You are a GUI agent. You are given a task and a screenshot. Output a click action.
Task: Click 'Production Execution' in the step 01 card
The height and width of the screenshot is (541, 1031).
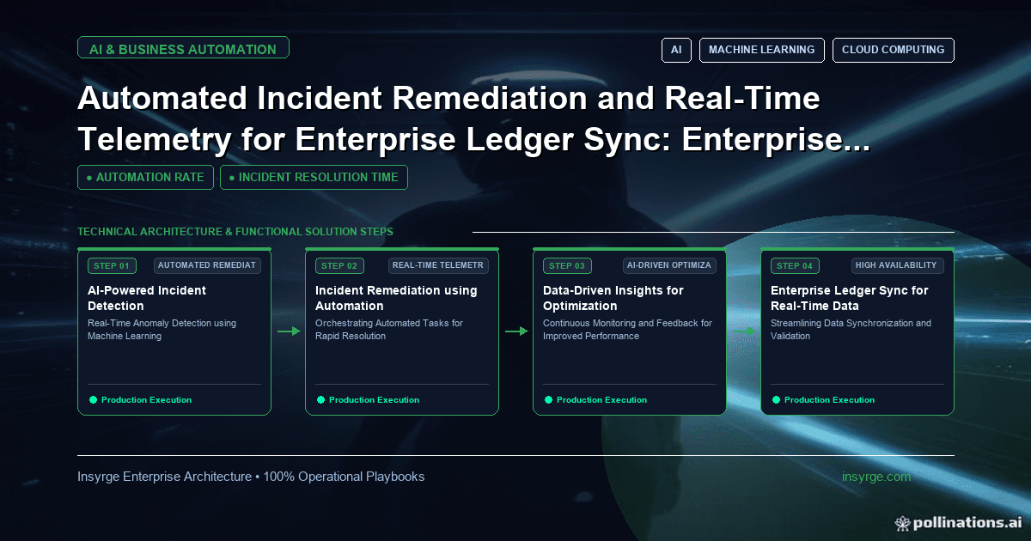click(146, 400)
